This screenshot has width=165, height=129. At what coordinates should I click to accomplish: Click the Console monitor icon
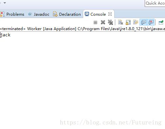tap(87, 14)
